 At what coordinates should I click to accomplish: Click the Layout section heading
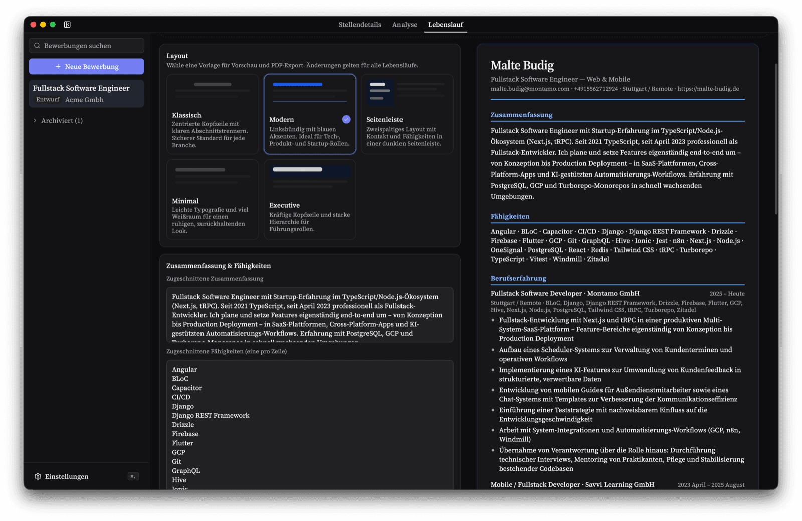[177, 56]
